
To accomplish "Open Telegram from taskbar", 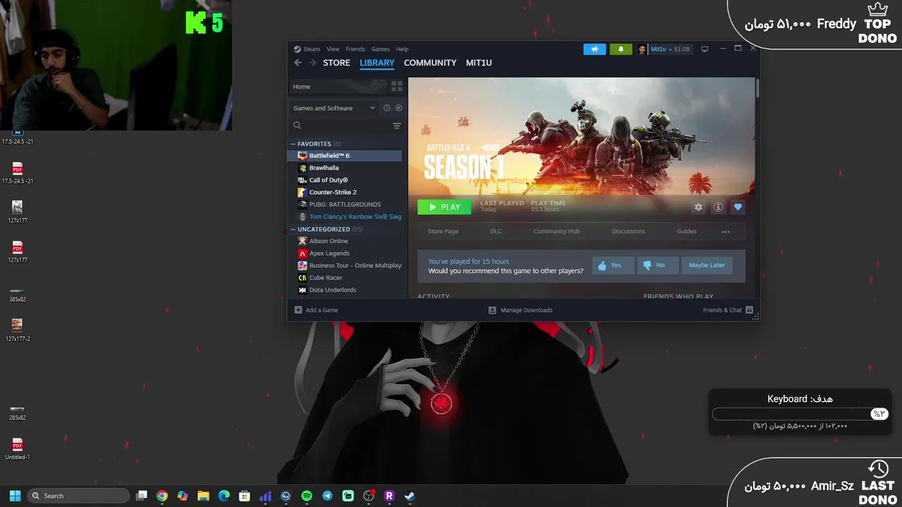I will (x=327, y=496).
